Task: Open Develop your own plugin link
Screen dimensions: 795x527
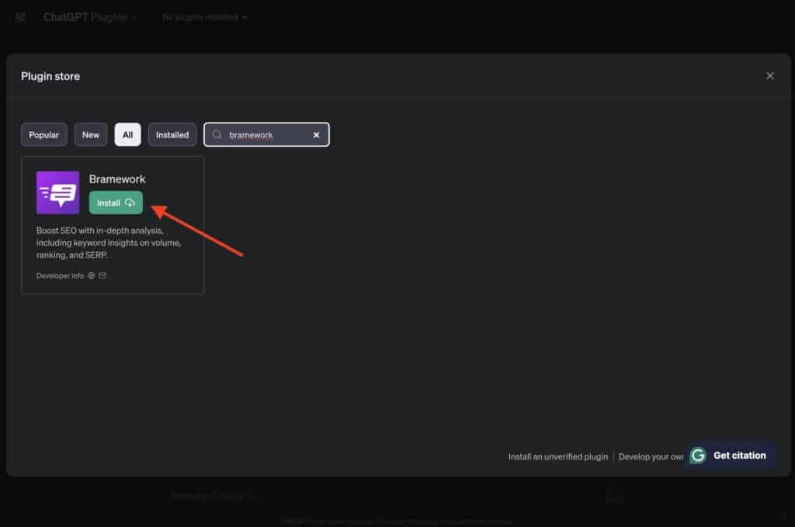Action: (x=651, y=456)
